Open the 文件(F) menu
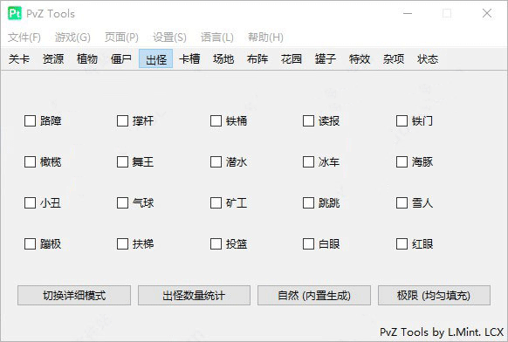The width and height of the screenshot is (508, 342). point(24,38)
